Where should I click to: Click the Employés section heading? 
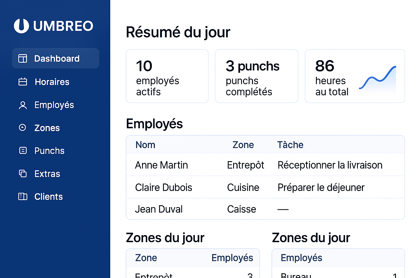coord(154,124)
